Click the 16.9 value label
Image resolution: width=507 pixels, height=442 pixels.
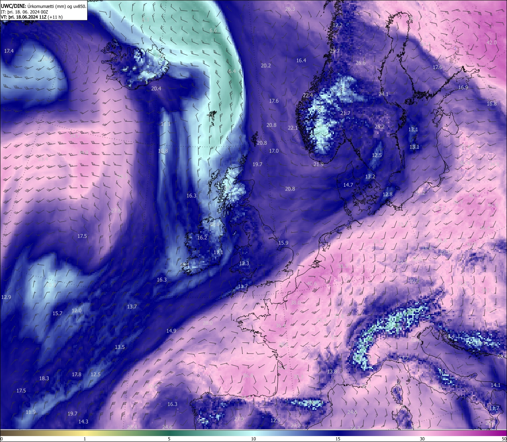pos(463,88)
